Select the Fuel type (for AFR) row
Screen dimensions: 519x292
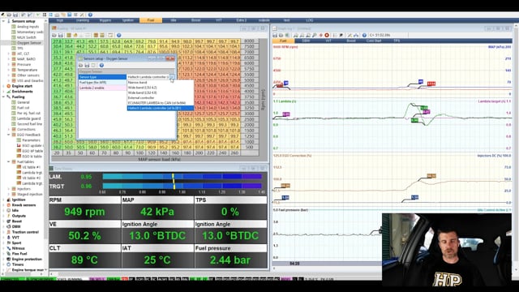coord(102,83)
